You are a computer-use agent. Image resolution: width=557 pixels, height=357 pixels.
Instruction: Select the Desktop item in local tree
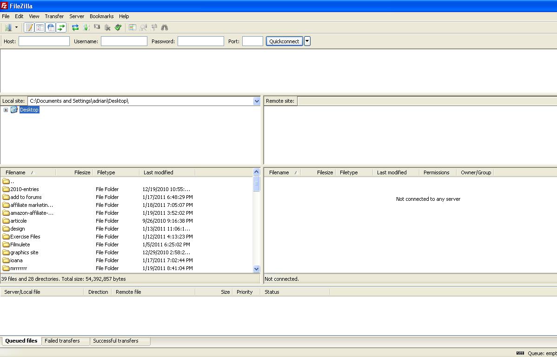[x=29, y=110]
